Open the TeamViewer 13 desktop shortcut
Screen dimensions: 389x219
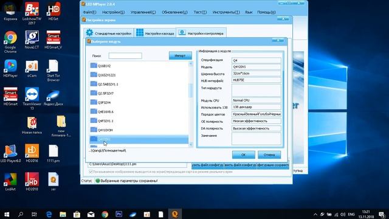click(x=32, y=99)
